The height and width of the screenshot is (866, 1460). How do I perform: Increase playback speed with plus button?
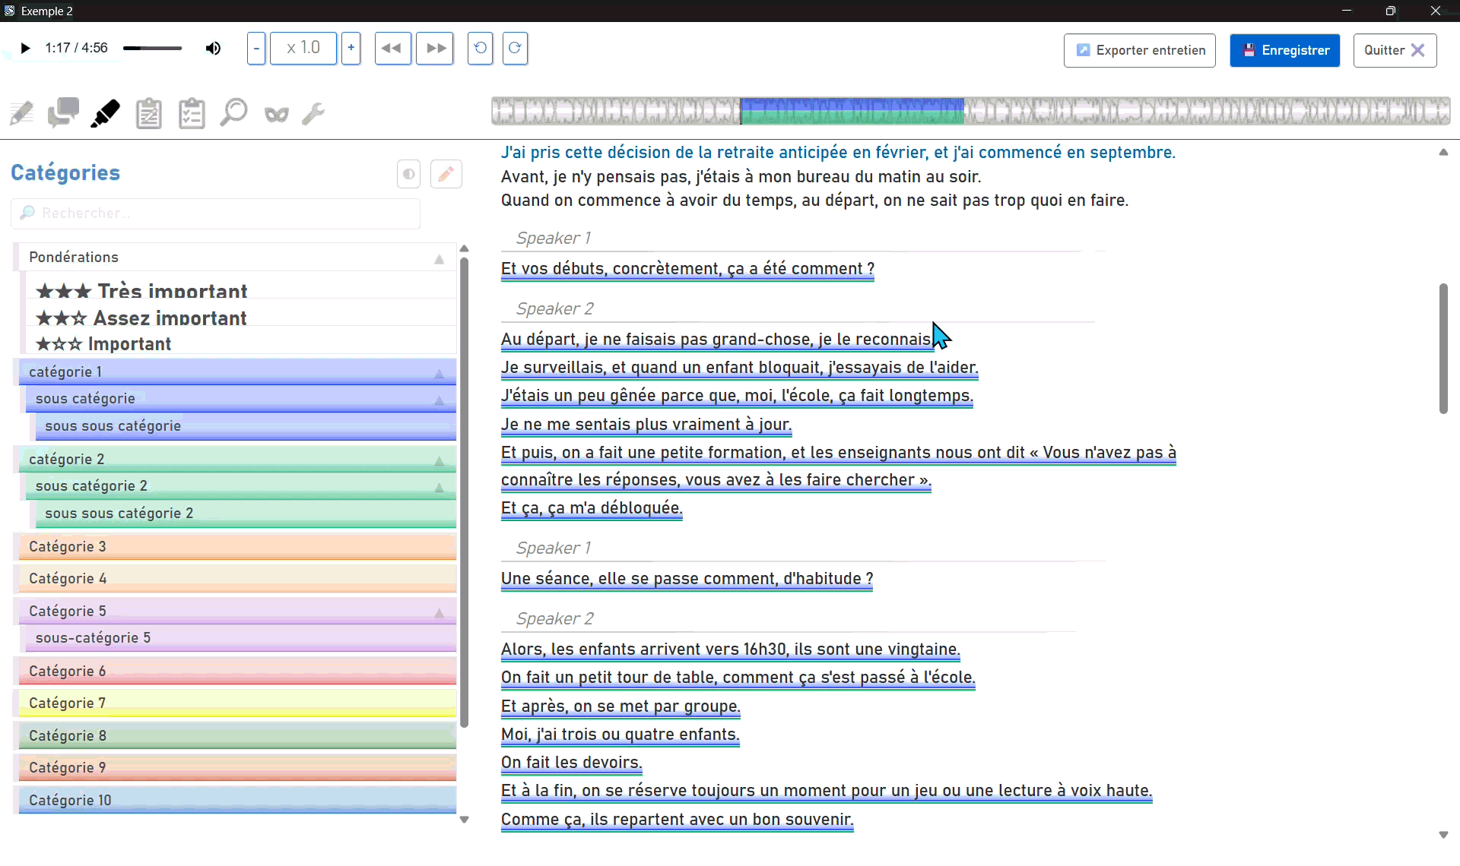[x=351, y=49]
